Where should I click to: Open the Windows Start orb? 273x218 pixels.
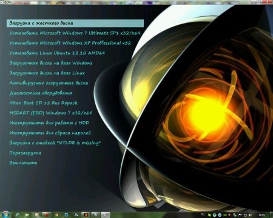[5, 214]
